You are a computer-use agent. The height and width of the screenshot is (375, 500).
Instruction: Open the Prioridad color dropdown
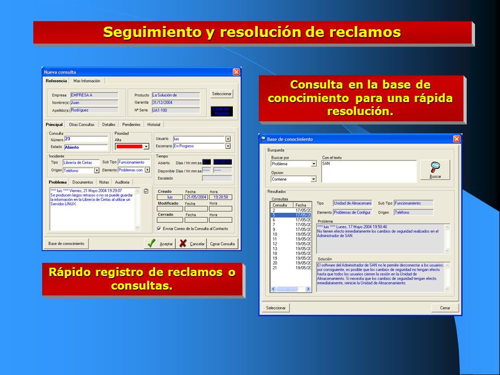click(x=146, y=147)
